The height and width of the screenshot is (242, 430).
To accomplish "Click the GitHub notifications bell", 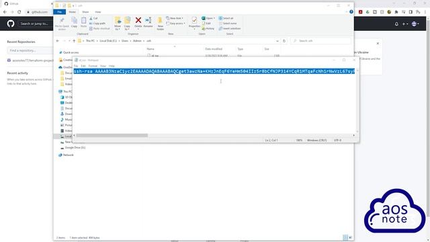I will click(x=396, y=24).
